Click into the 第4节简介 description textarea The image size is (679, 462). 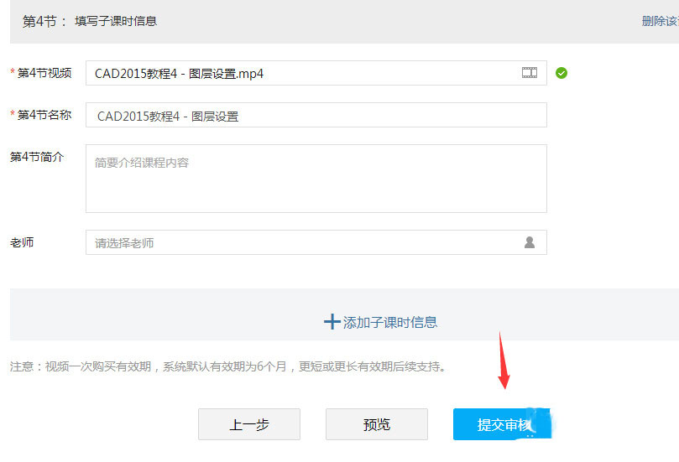point(316,179)
